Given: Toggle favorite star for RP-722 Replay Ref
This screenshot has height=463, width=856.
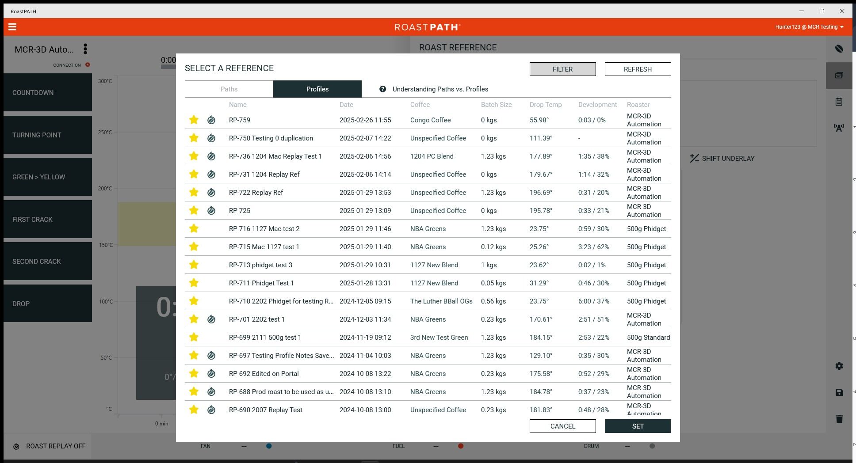Looking at the screenshot, I should pyautogui.click(x=194, y=193).
